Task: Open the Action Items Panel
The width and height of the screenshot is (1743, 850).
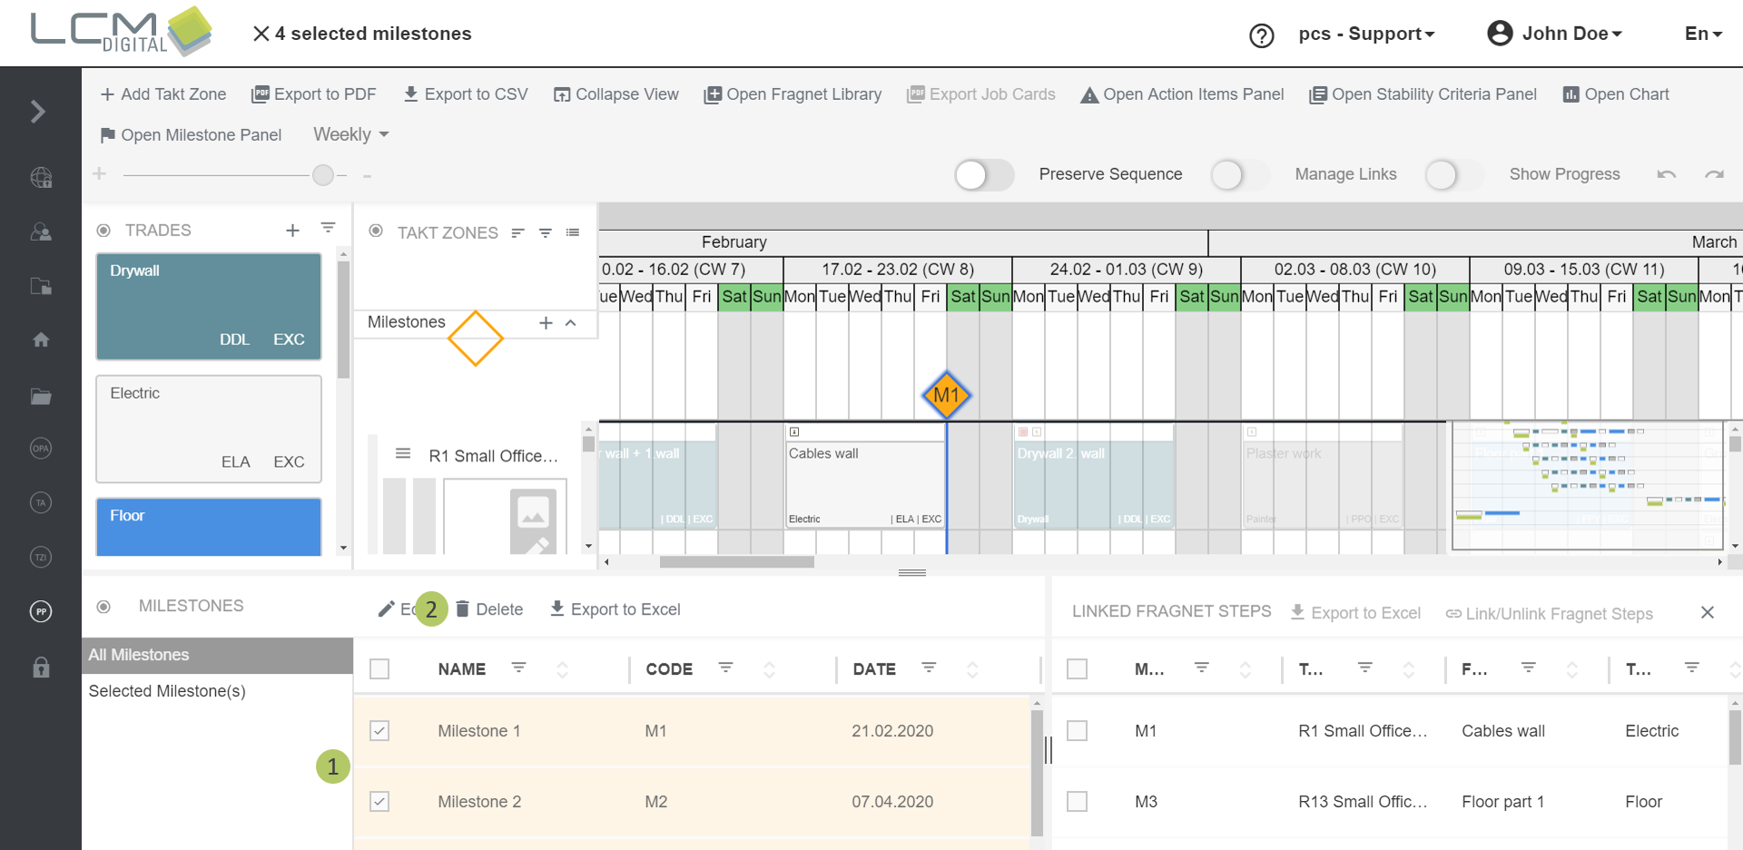Action: pyautogui.click(x=1181, y=94)
